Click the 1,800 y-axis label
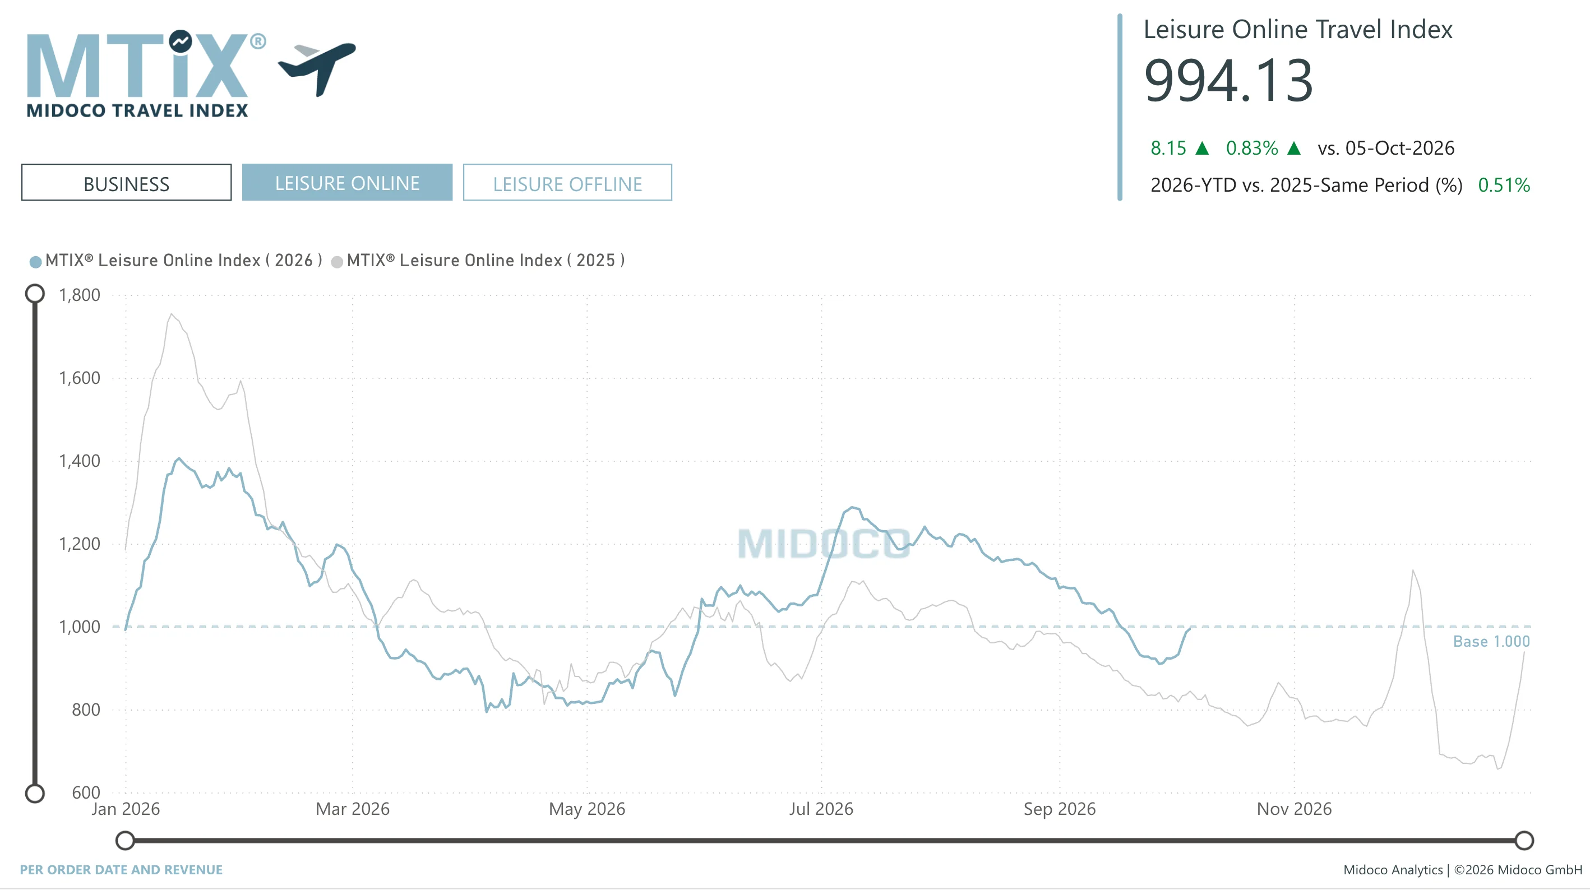The height and width of the screenshot is (890, 1590). tap(79, 295)
